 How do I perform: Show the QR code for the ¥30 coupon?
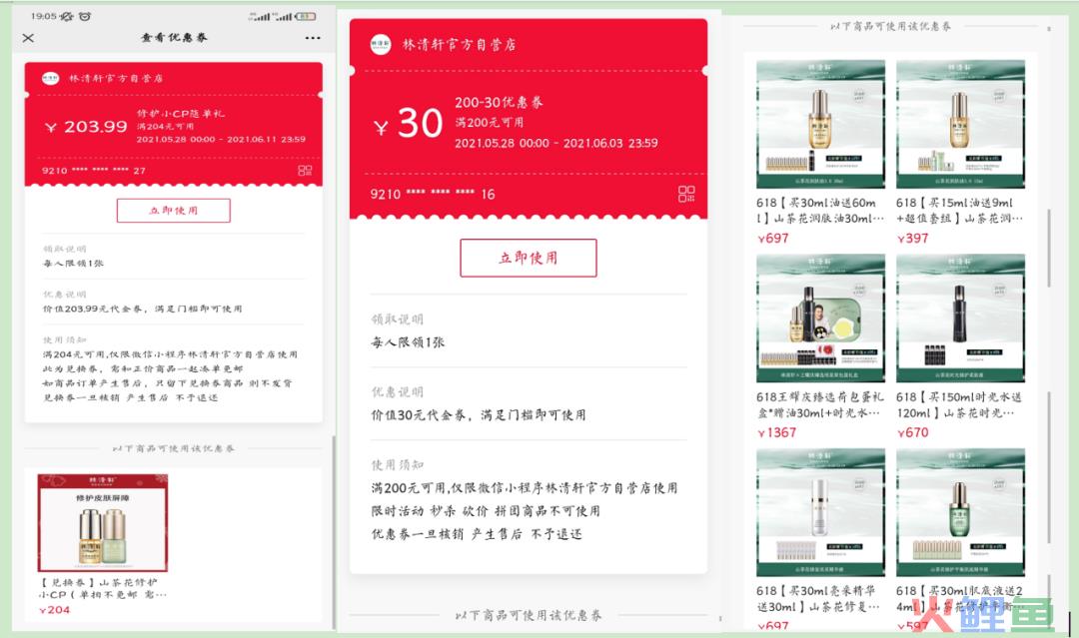pyautogui.click(x=686, y=194)
